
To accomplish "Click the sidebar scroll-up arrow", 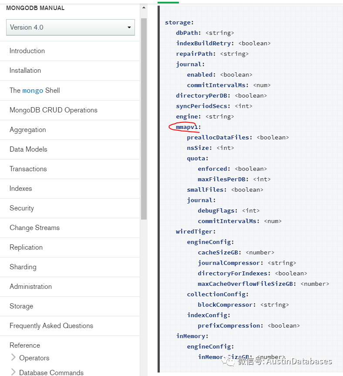I will point(144,8).
